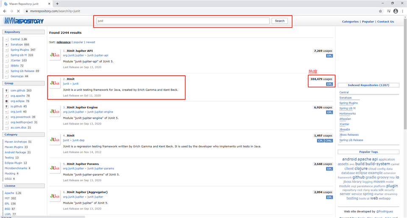Click com.github group icon
407x218 pixels.
pos(7,91)
